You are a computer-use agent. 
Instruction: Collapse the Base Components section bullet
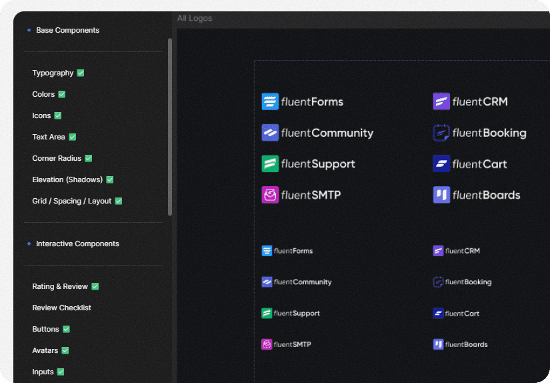pos(29,30)
